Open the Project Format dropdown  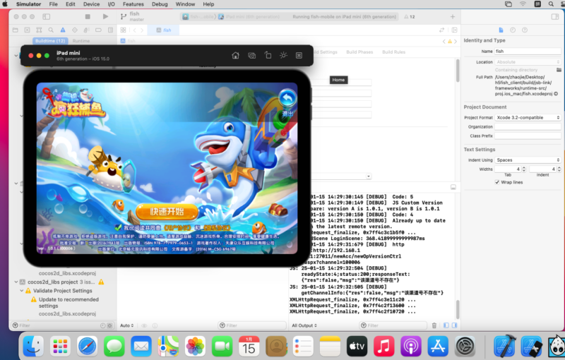pyautogui.click(x=528, y=117)
